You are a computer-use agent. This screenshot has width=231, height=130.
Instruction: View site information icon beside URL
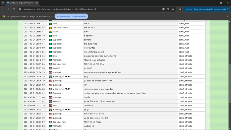[20, 9]
